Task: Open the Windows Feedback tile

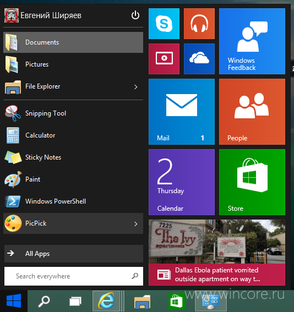Action: (x=252, y=41)
